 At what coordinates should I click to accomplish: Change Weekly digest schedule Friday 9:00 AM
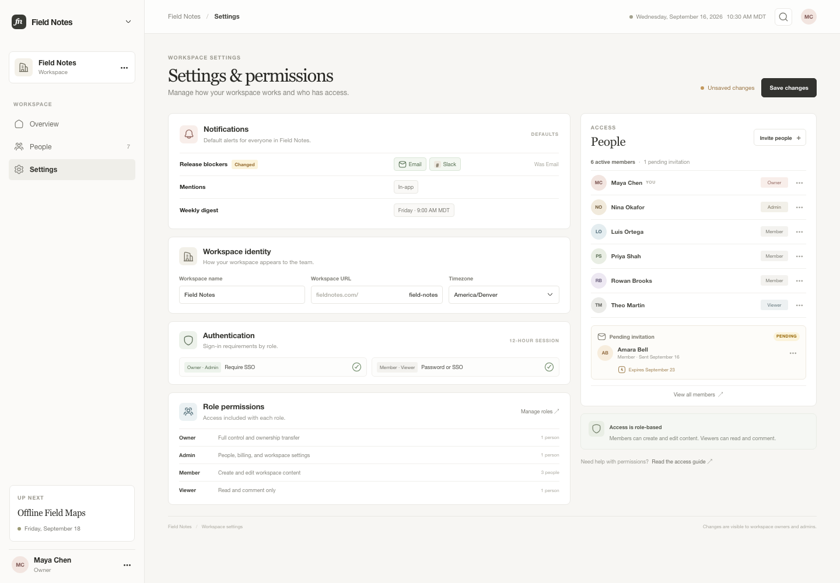[424, 210]
